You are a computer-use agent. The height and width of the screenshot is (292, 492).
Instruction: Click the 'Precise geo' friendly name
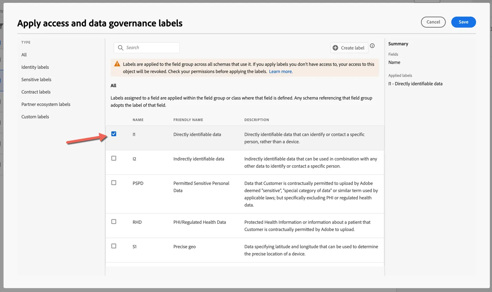(184, 247)
